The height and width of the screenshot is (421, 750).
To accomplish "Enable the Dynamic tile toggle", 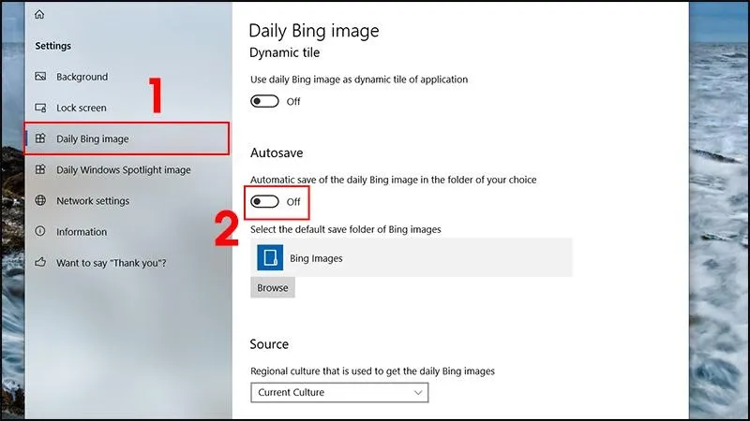I will [x=264, y=101].
